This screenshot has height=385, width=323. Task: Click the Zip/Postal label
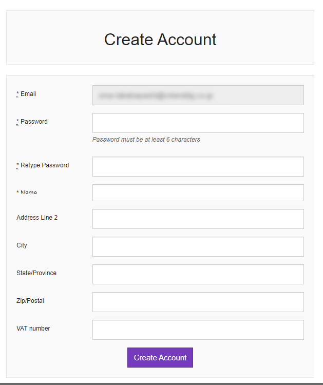[x=30, y=301]
